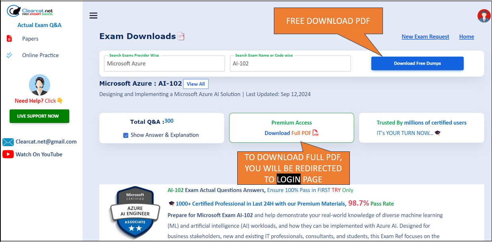Viewport: 492px width, 242px height.
Task: Click the 98.7% pass rate figure
Action: pos(358,203)
